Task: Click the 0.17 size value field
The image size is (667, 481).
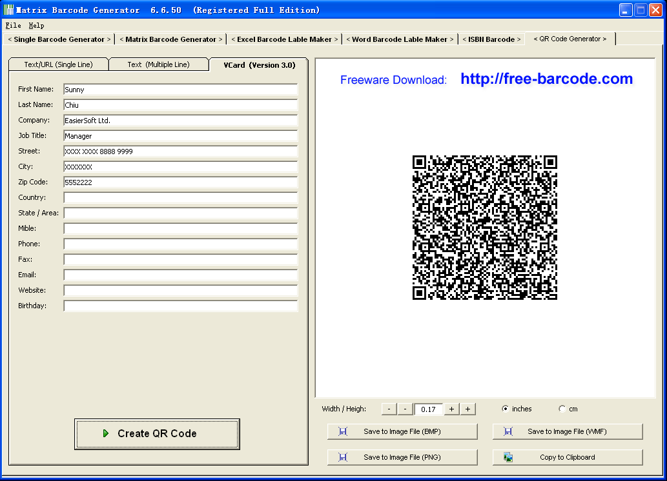Action: click(428, 409)
